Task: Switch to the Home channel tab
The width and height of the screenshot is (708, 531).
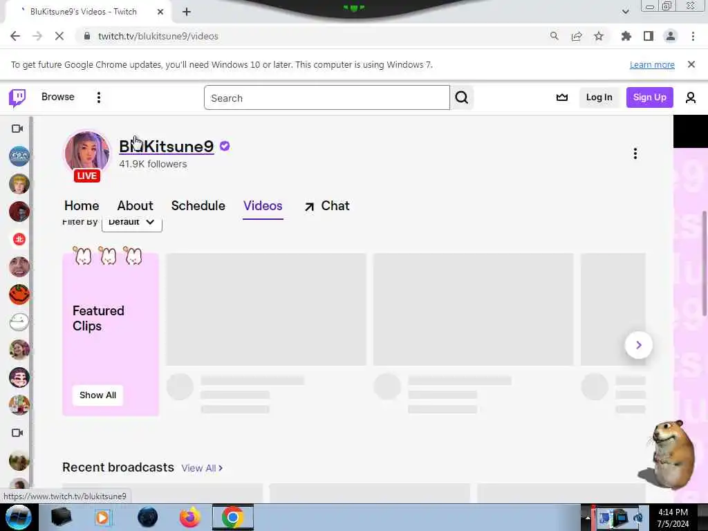Action: pos(82,206)
